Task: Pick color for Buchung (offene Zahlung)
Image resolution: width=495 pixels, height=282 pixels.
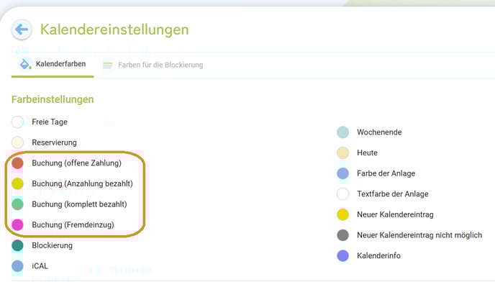Action: (17, 163)
